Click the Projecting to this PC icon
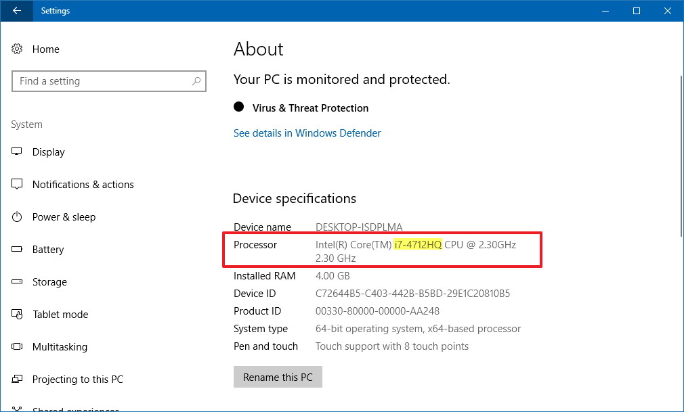This screenshot has height=412, width=684. (x=17, y=379)
